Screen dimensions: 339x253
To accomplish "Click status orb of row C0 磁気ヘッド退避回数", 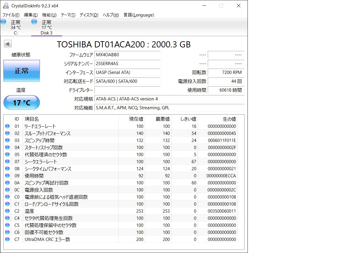I will pyautogui.click(x=7, y=197).
